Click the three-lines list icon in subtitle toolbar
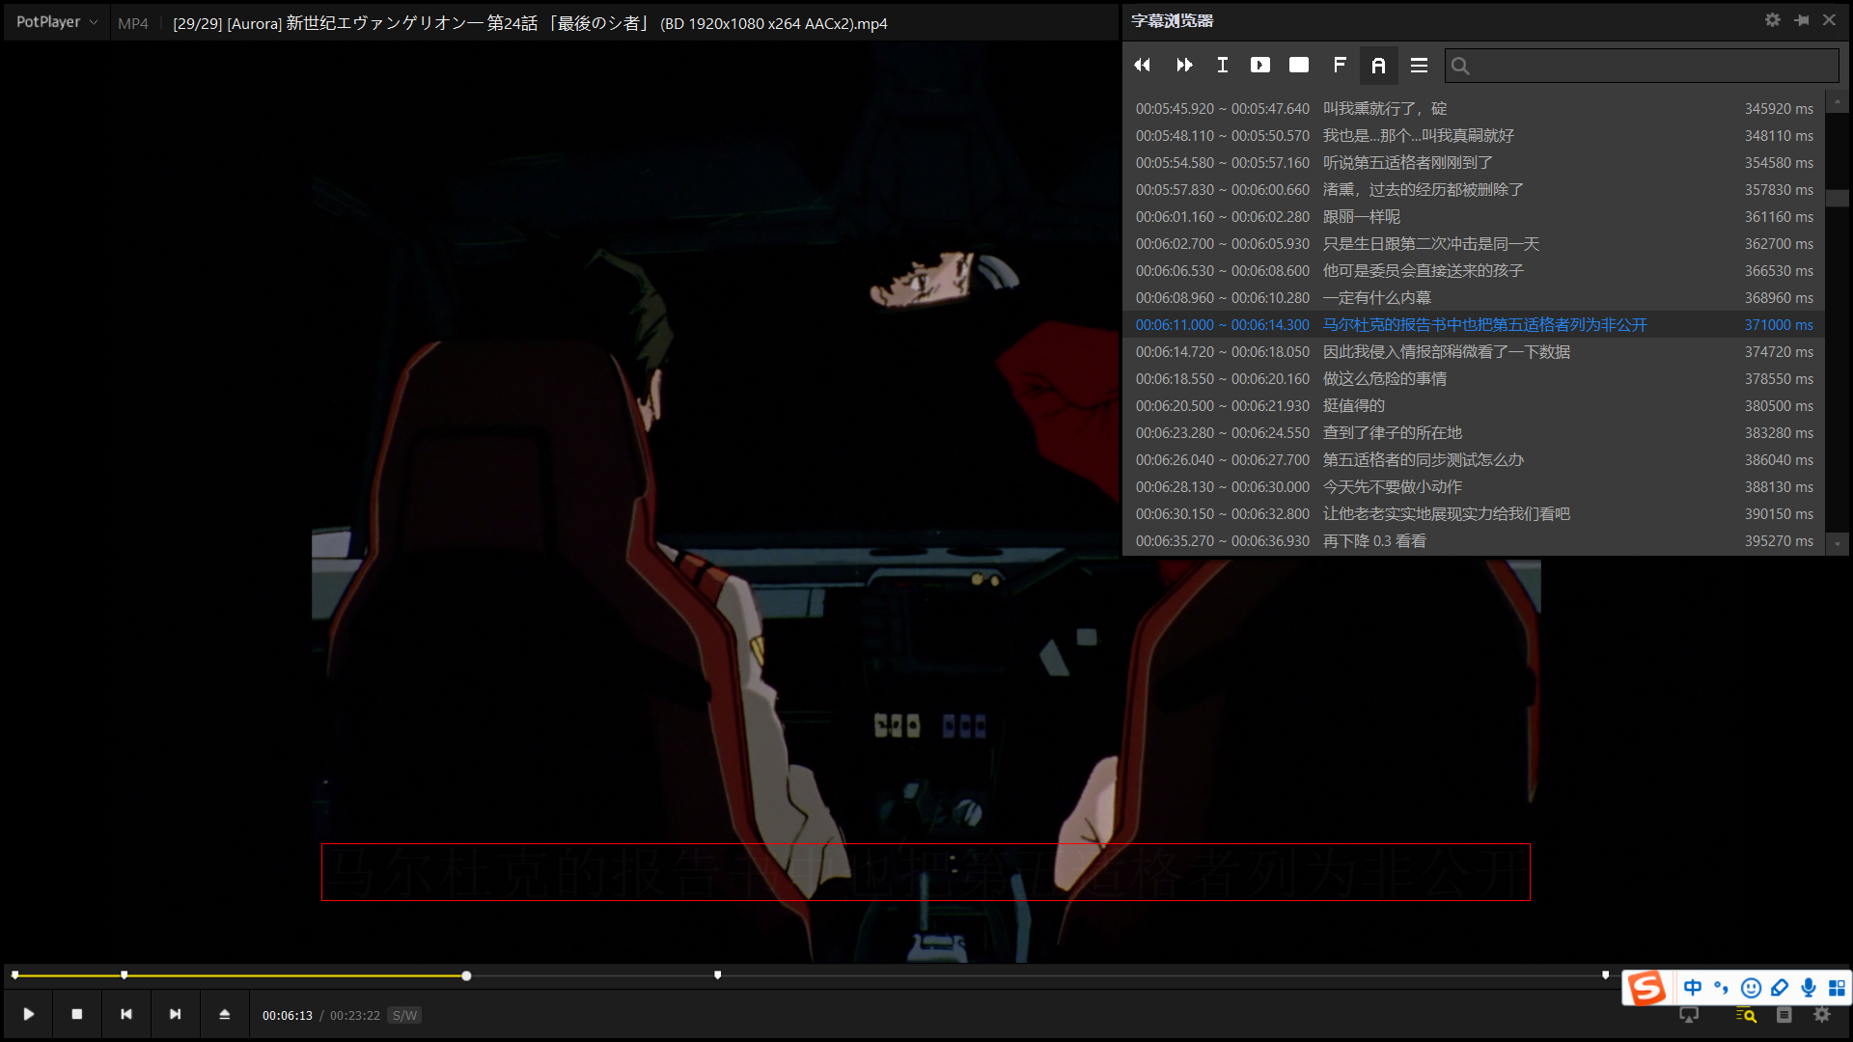1853x1042 pixels. 1419,65
